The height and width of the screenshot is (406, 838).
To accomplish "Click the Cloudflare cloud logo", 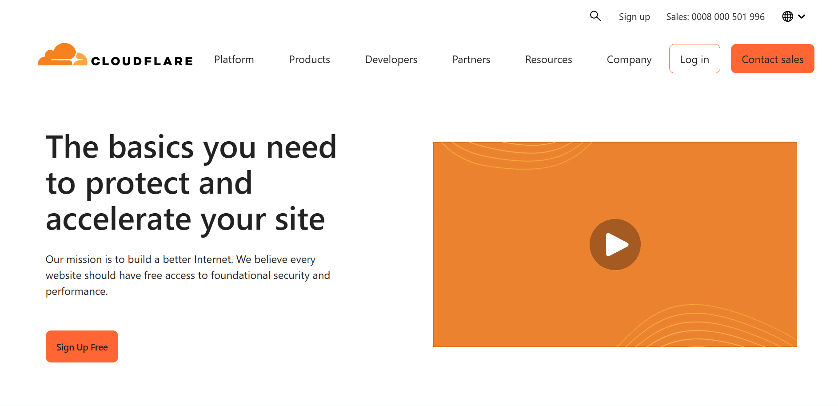I will (x=63, y=56).
